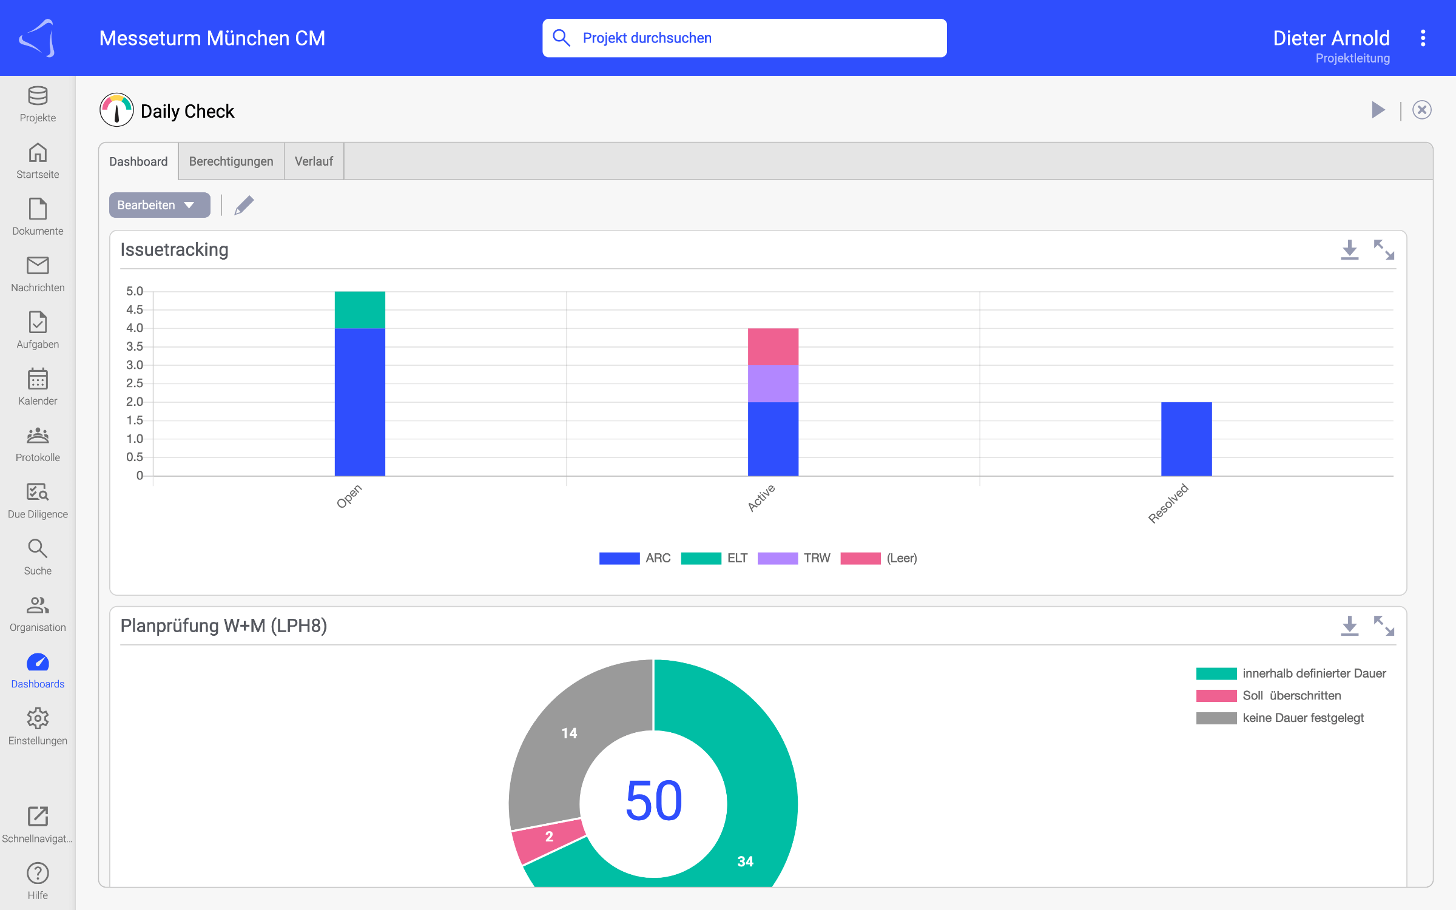
Task: Toggle keine Dauer festgelegt legend entry
Action: pyautogui.click(x=1280, y=718)
